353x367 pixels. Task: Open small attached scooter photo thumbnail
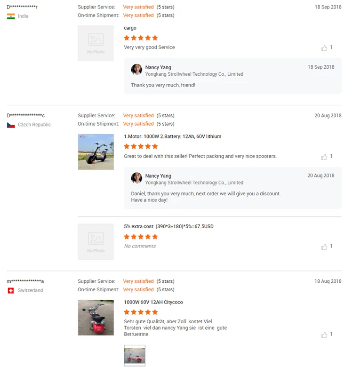(135, 355)
